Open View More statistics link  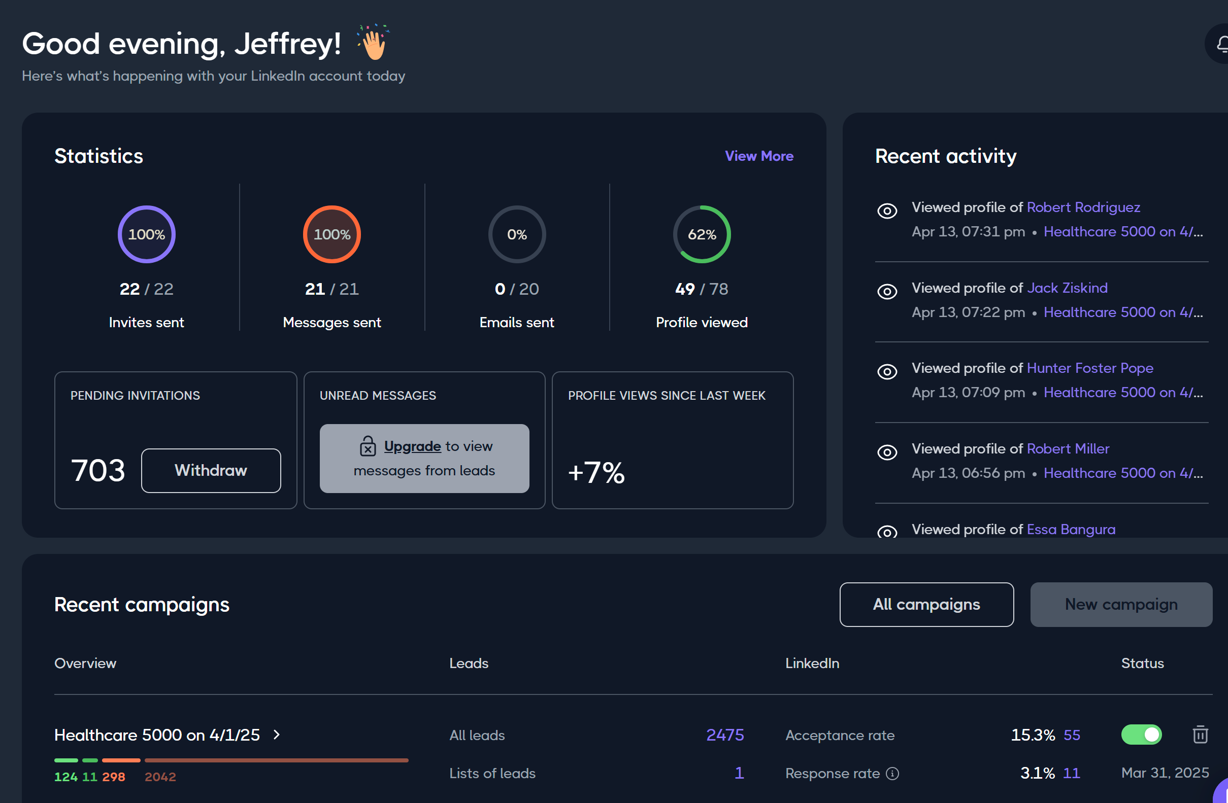pyautogui.click(x=758, y=156)
